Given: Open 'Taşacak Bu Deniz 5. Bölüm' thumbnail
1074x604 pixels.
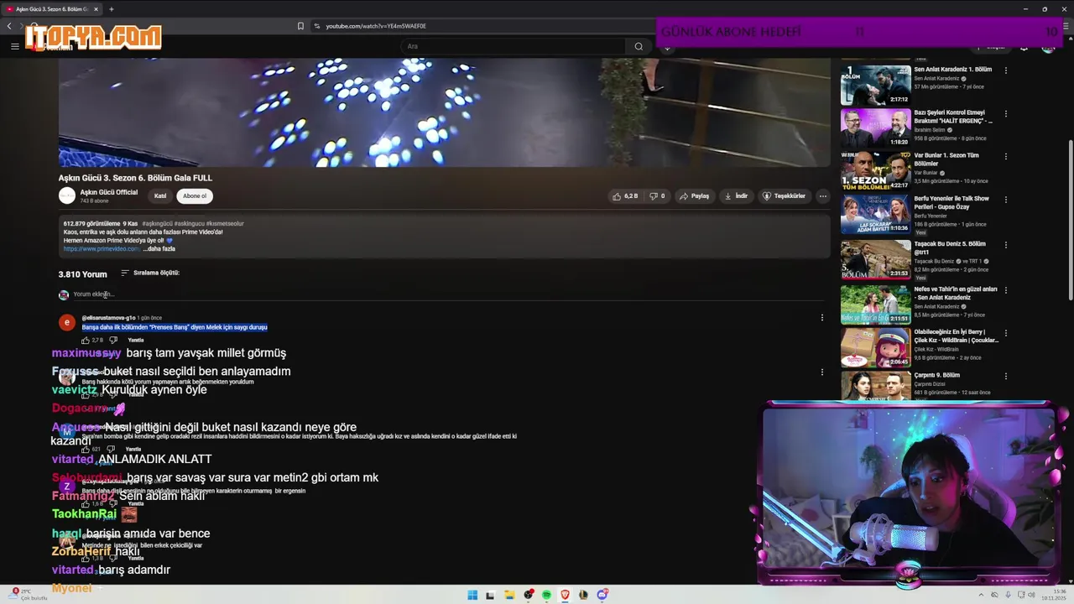Looking at the screenshot, I should pos(875,259).
